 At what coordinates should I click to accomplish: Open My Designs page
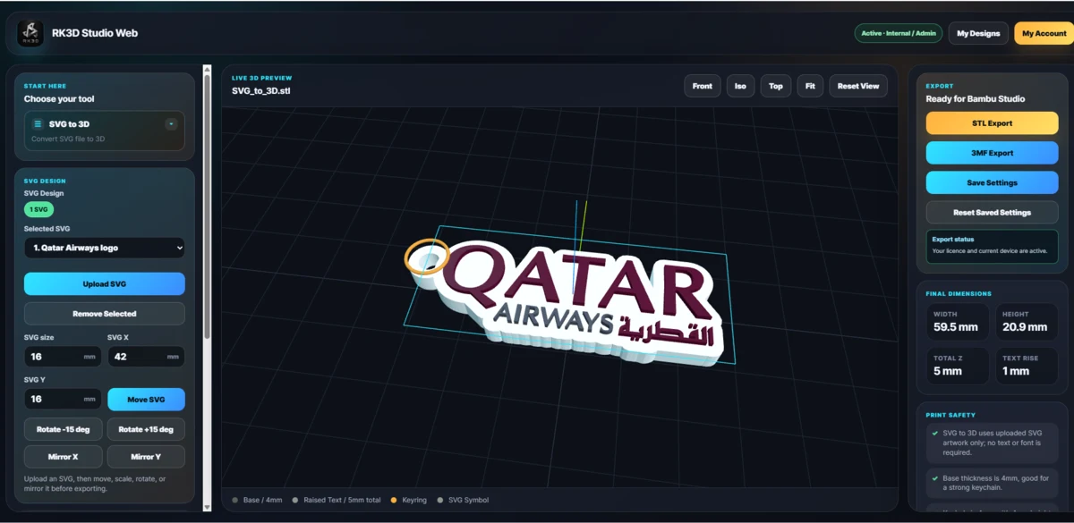(978, 33)
